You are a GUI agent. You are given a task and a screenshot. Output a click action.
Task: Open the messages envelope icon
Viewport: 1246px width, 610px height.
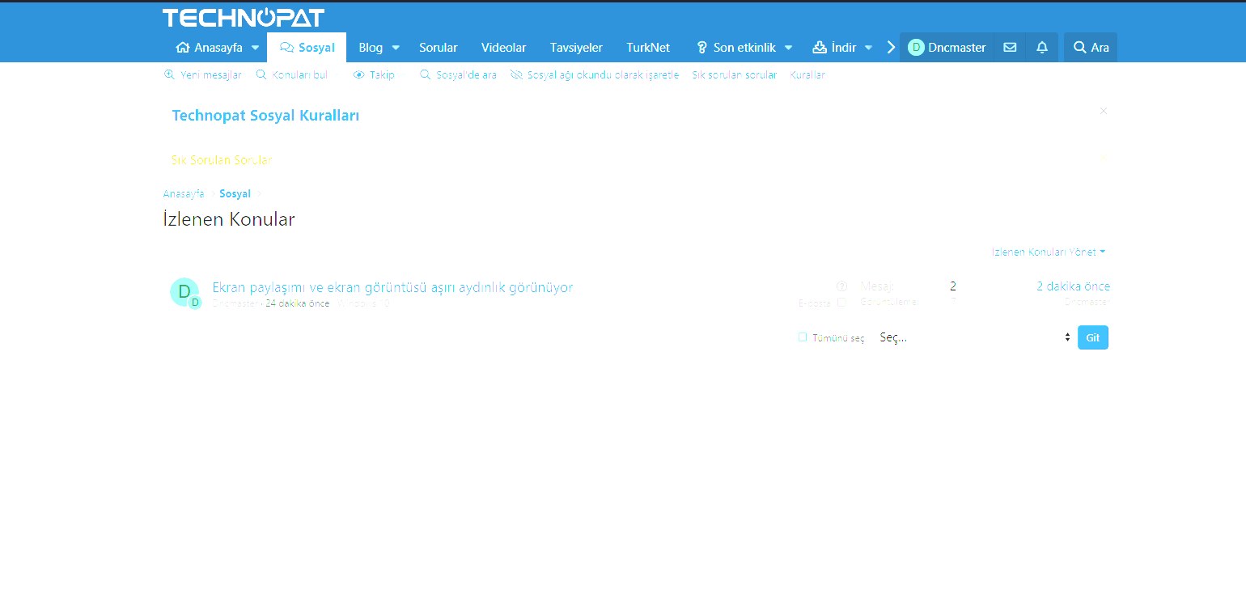(1010, 47)
